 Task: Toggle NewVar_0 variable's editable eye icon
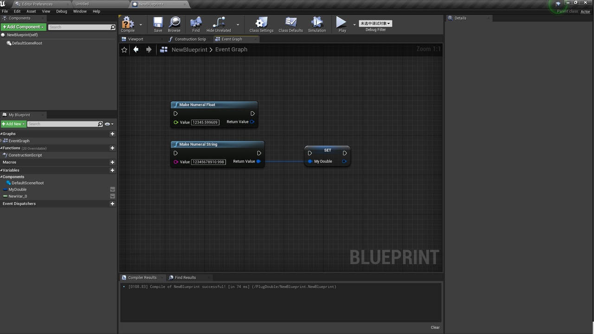pos(112,196)
